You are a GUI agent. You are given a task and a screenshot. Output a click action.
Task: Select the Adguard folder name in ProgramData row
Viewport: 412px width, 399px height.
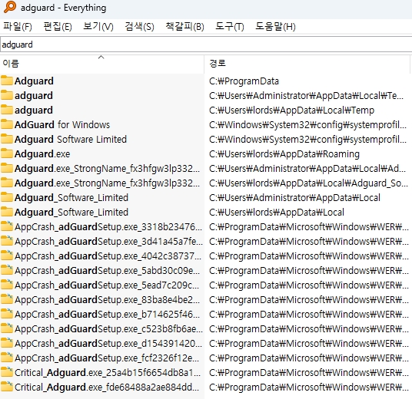coord(34,81)
